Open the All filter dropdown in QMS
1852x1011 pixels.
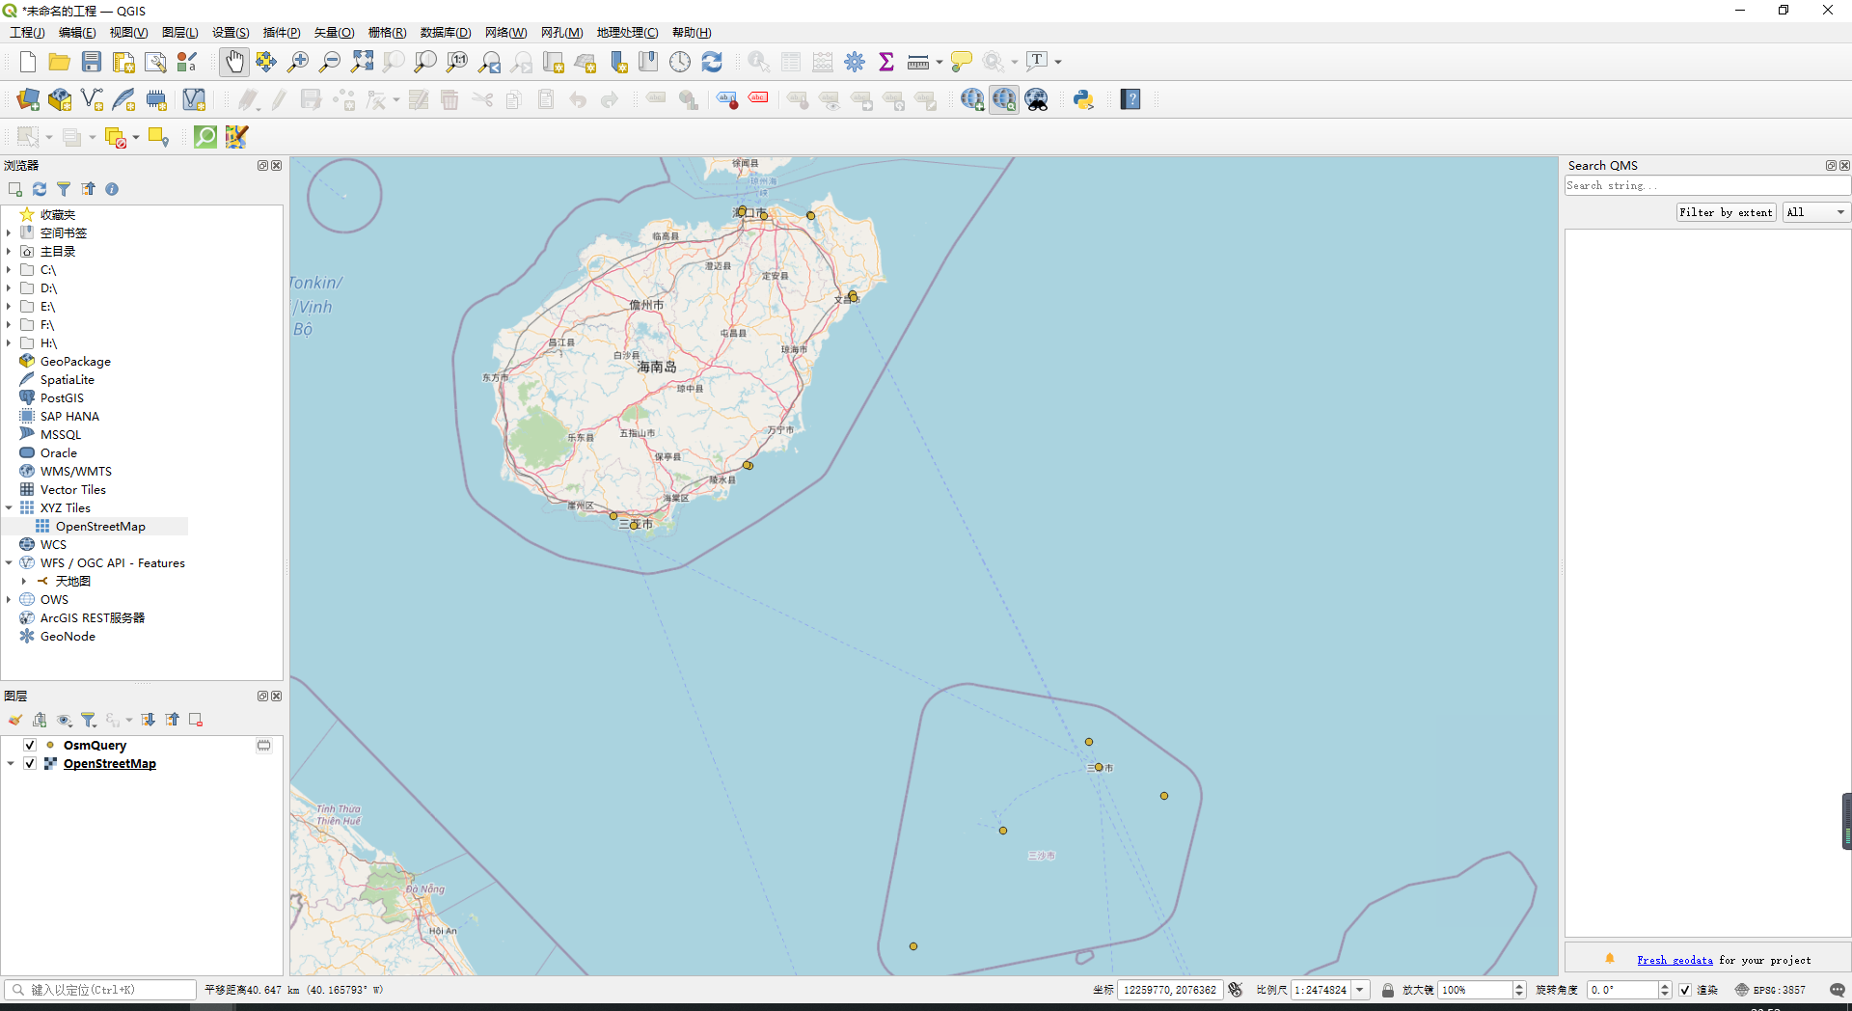(1815, 212)
